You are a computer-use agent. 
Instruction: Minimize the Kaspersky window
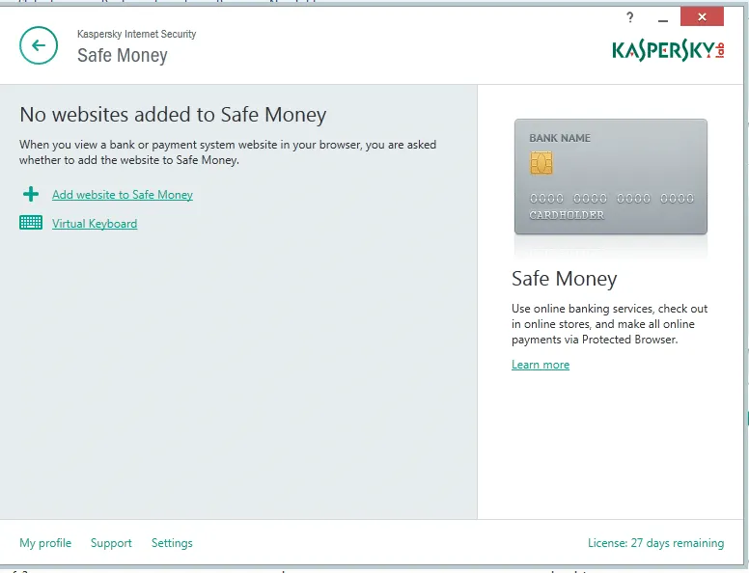point(662,18)
